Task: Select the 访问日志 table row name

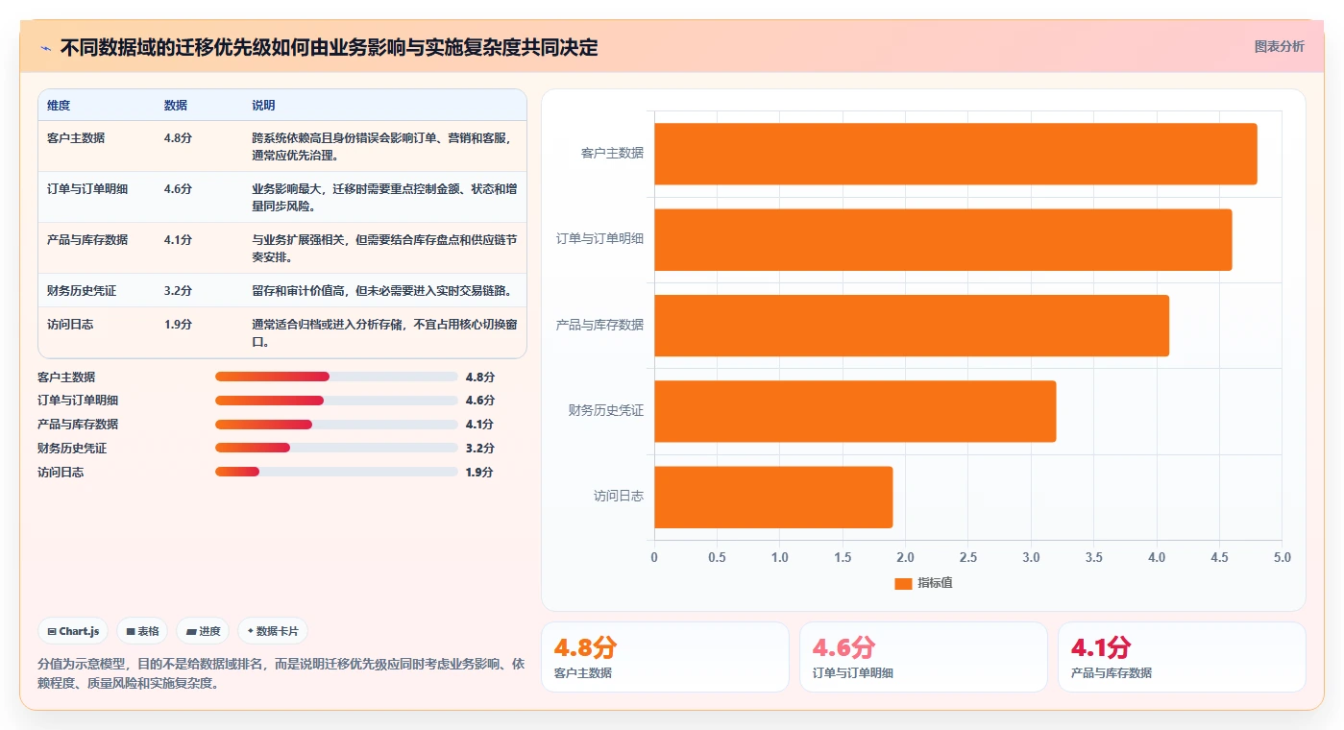Action: (x=70, y=325)
